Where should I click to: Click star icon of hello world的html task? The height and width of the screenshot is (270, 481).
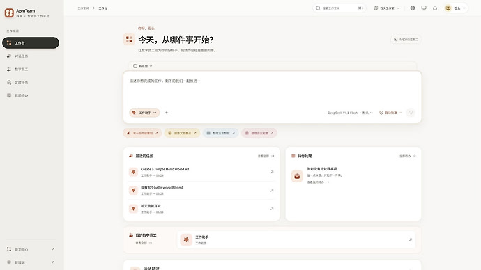pyautogui.click(x=133, y=191)
